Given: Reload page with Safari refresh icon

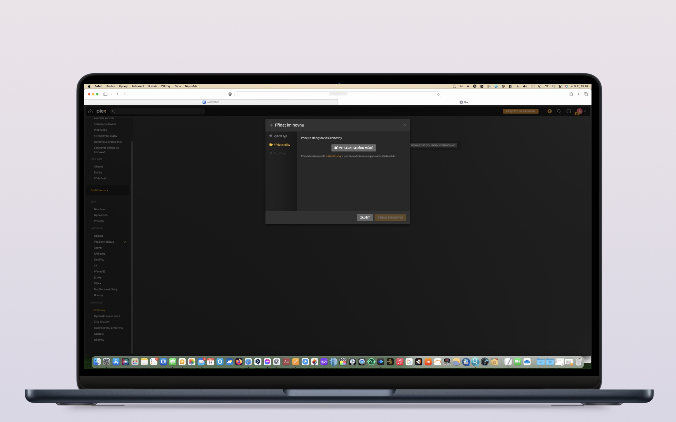Looking at the screenshot, I should 438,94.
